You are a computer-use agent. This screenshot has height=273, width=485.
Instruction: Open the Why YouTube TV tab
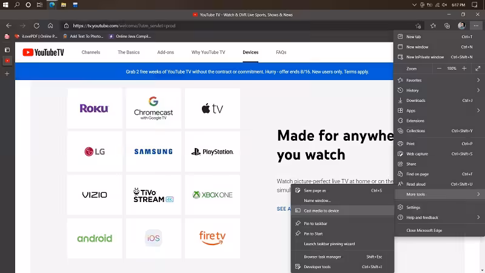[208, 52]
